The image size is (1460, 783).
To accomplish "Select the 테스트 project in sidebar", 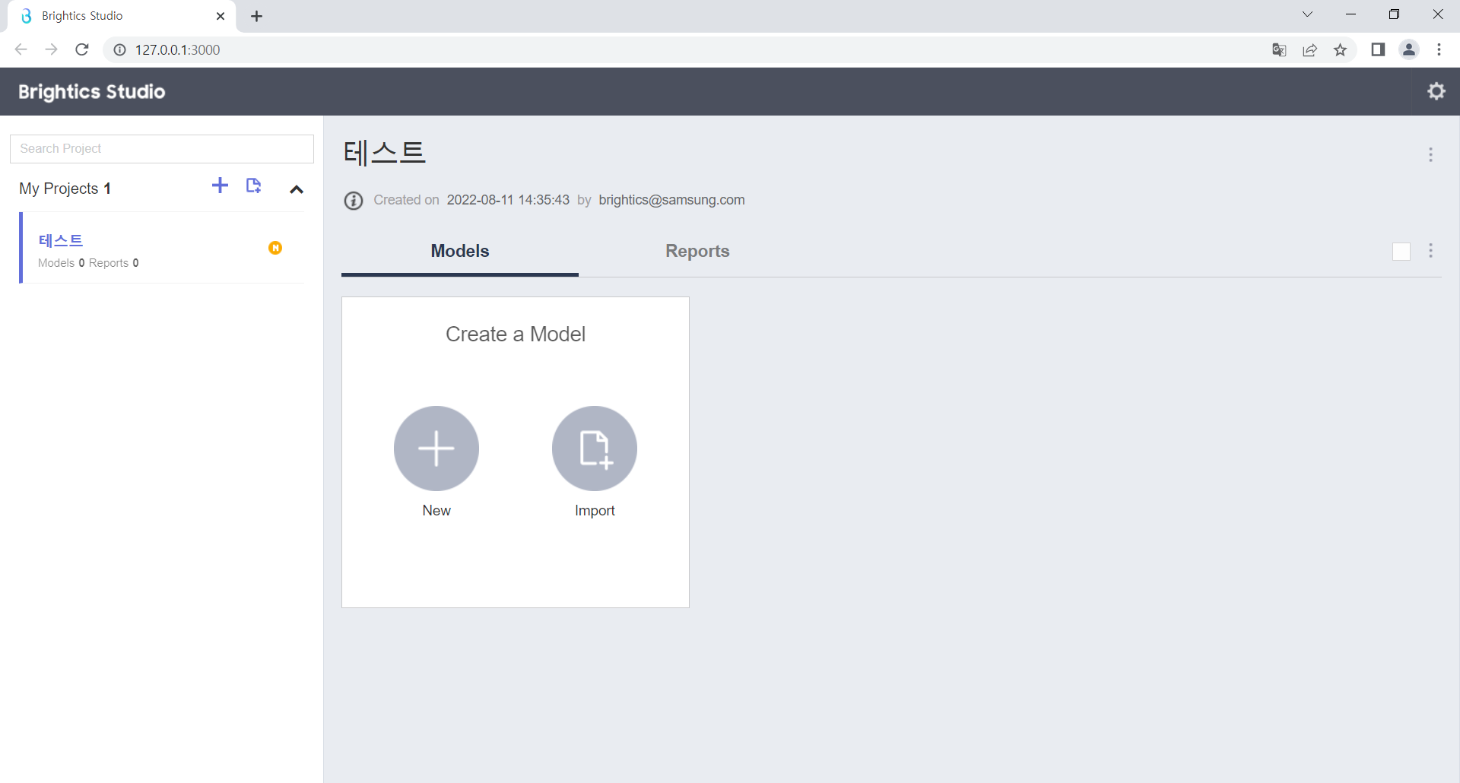I will pos(163,248).
